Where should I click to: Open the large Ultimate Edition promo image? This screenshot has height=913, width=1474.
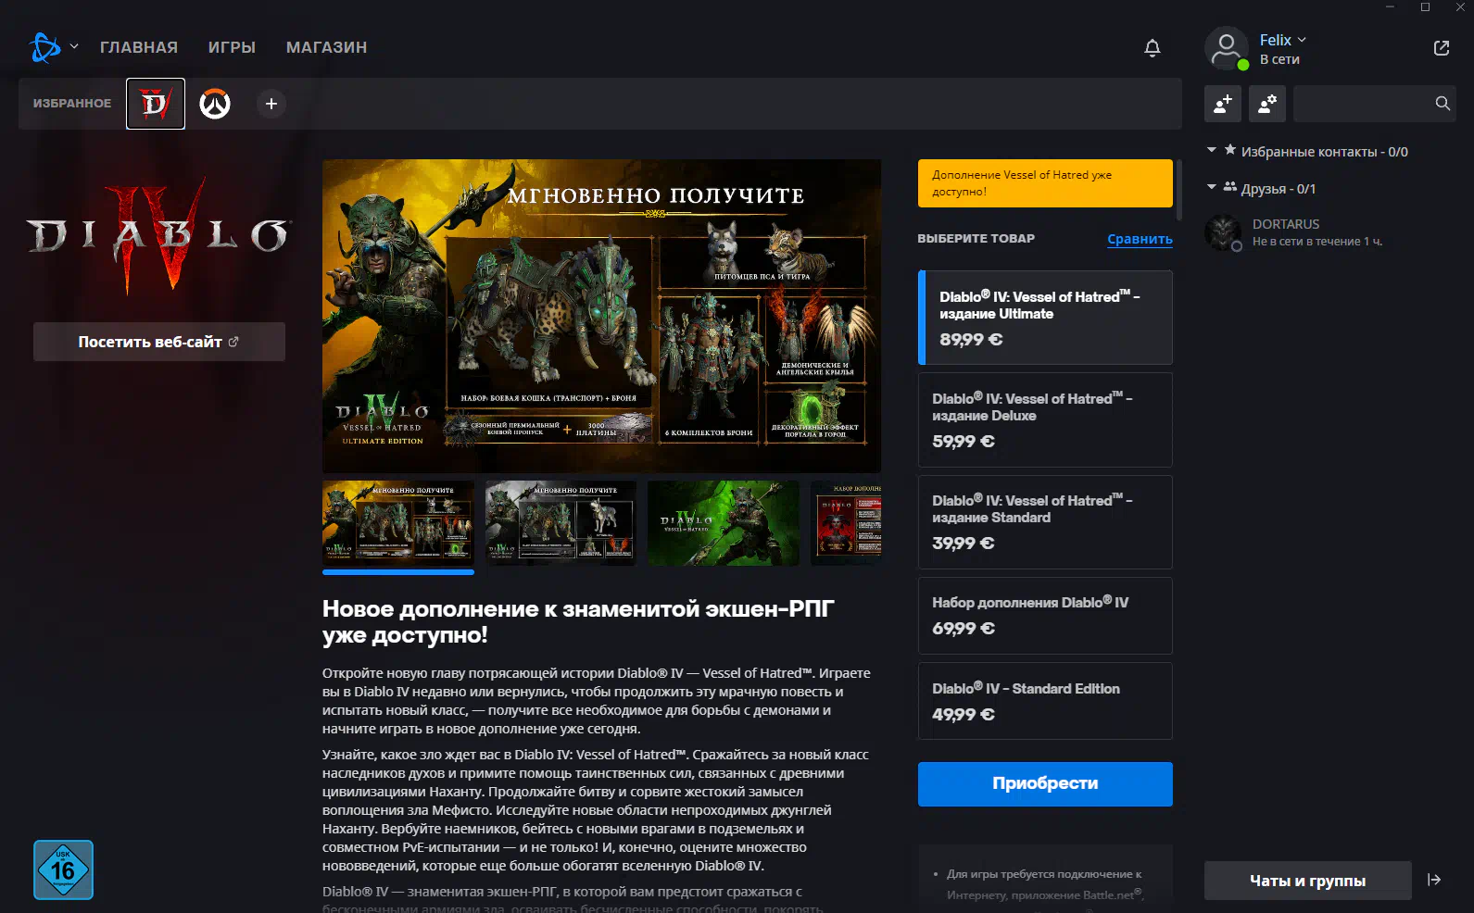point(601,316)
